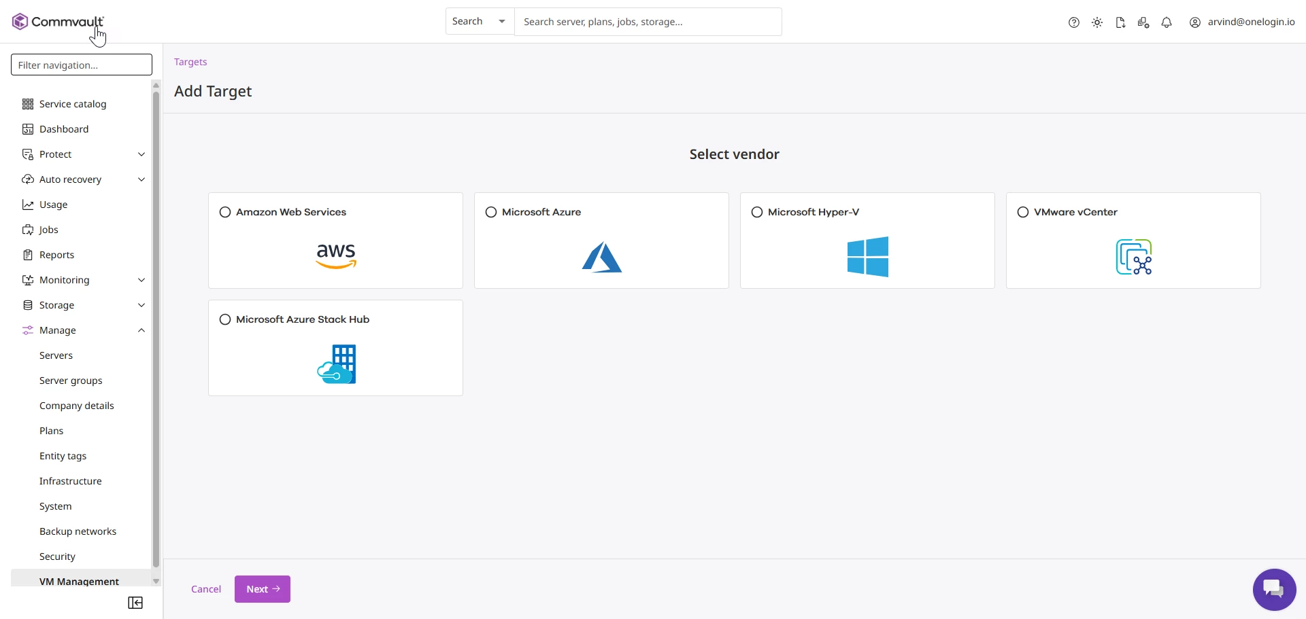Toggle the light/dark theme icon
This screenshot has height=619, width=1306.
(1097, 22)
